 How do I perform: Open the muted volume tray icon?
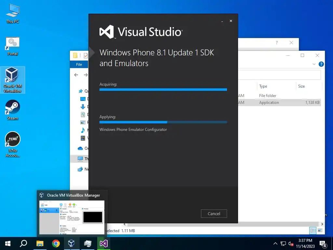291,243
